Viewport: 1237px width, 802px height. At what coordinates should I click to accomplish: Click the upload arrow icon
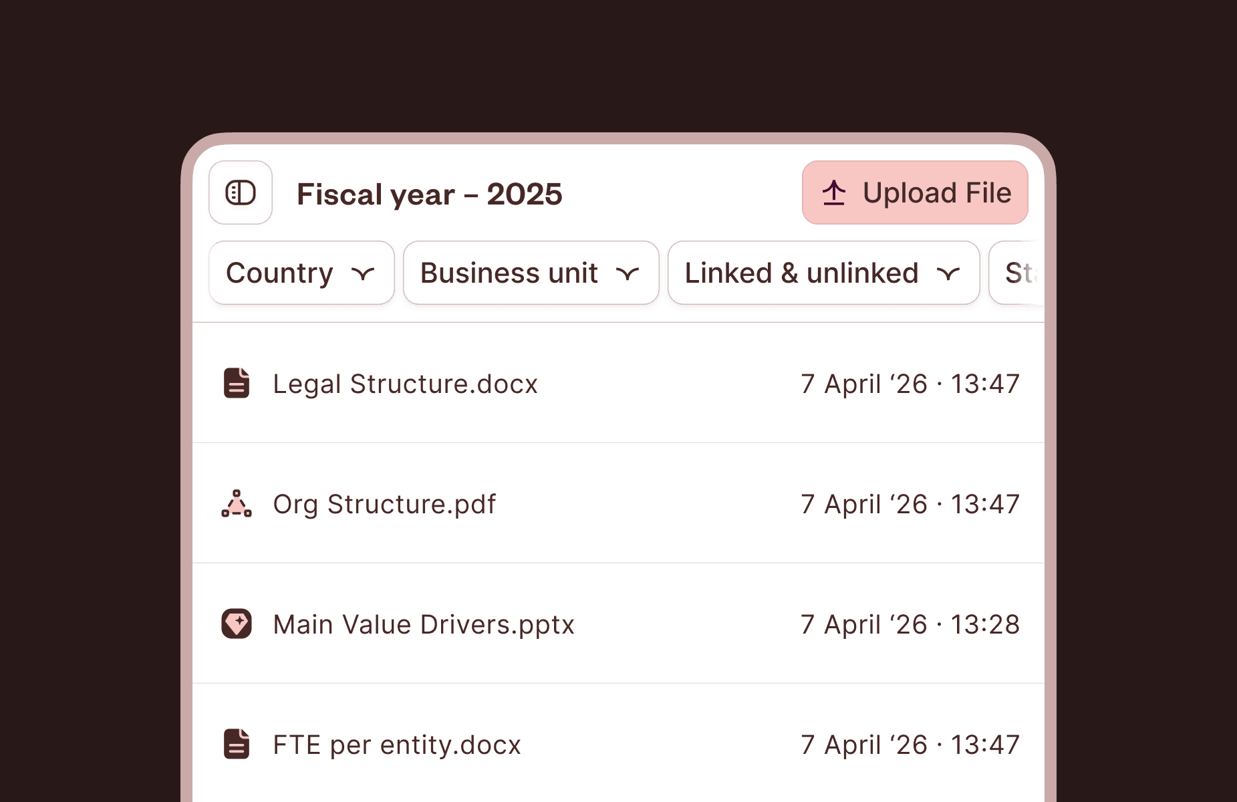coord(833,193)
